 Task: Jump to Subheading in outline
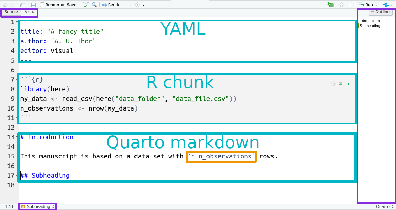[x=370, y=26]
